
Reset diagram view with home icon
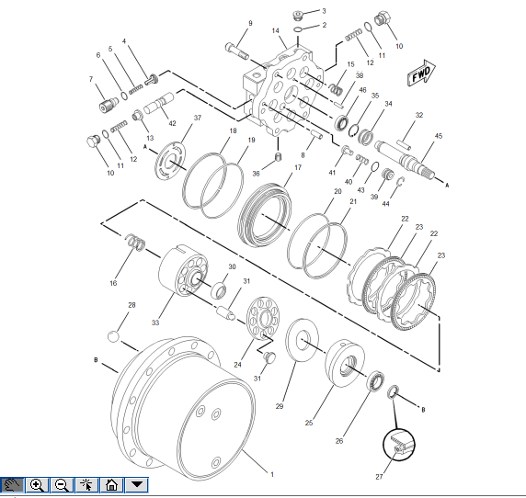point(111,485)
